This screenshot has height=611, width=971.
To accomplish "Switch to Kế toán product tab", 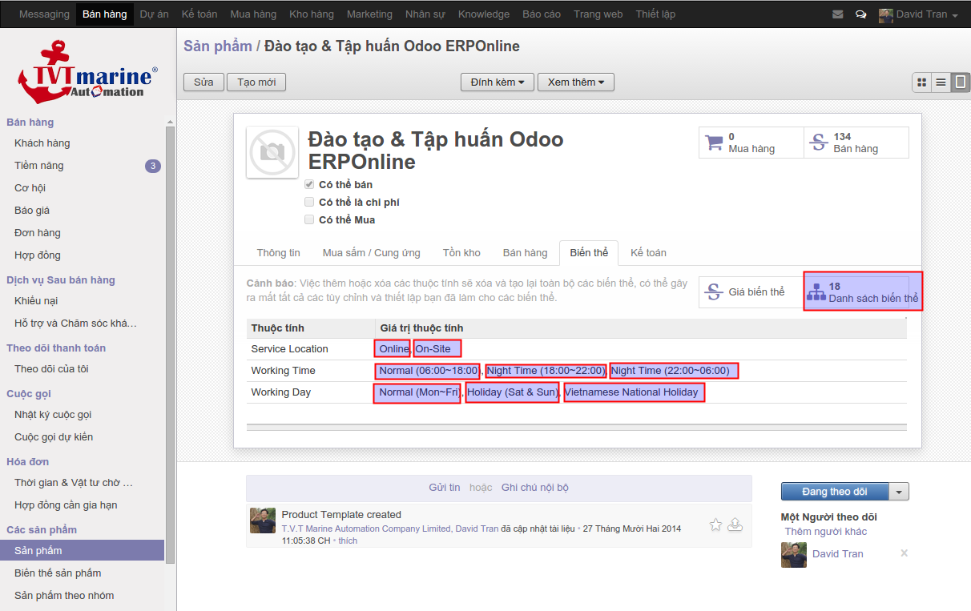I will tap(648, 253).
